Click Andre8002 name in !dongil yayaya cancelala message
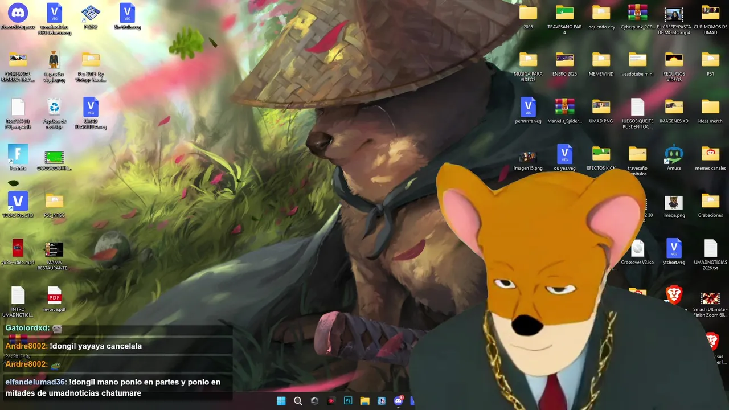The image size is (729, 410). coord(26,346)
